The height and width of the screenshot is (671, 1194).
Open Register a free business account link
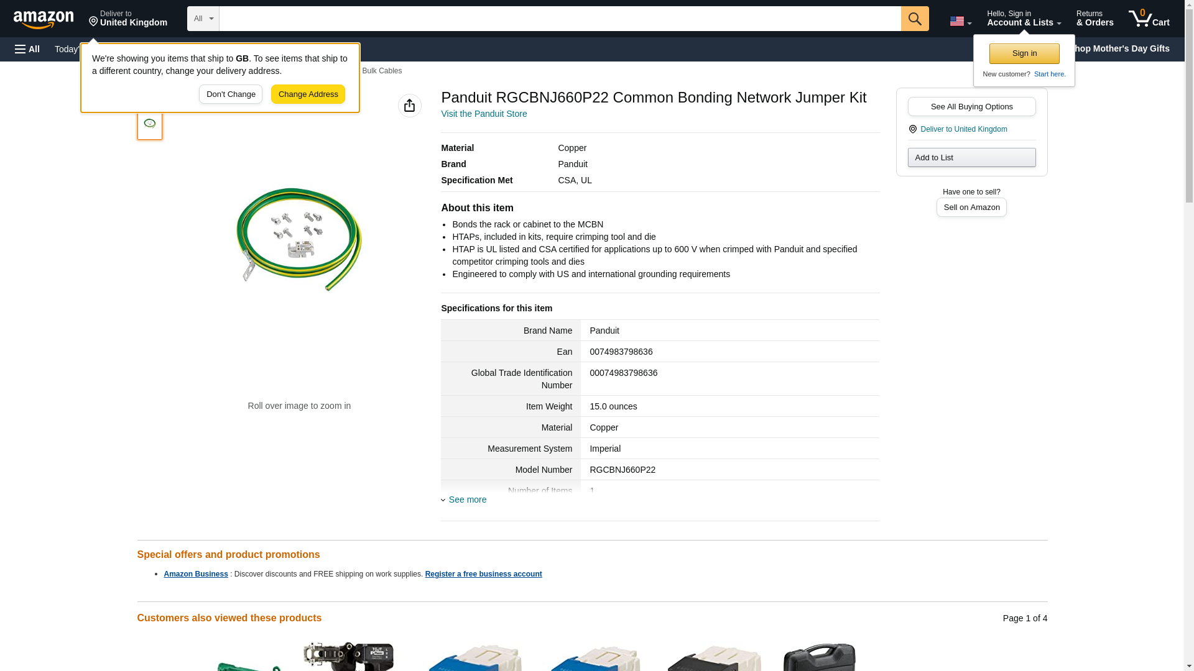(x=483, y=574)
